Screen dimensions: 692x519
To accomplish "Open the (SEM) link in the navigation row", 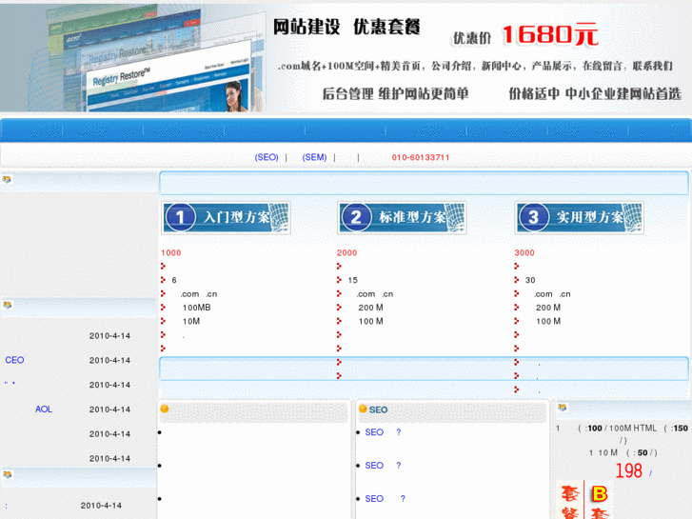I will [x=314, y=158].
